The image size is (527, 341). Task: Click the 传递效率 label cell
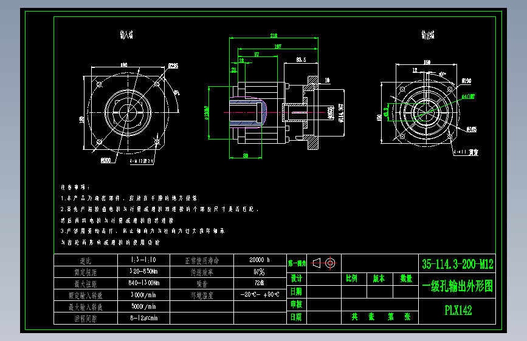point(202,272)
